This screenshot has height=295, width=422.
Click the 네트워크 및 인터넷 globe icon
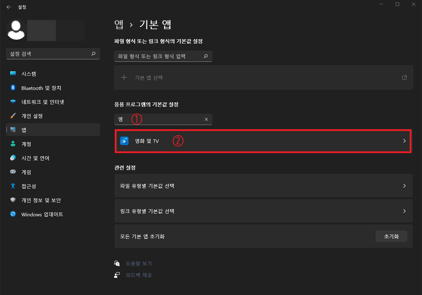13,102
